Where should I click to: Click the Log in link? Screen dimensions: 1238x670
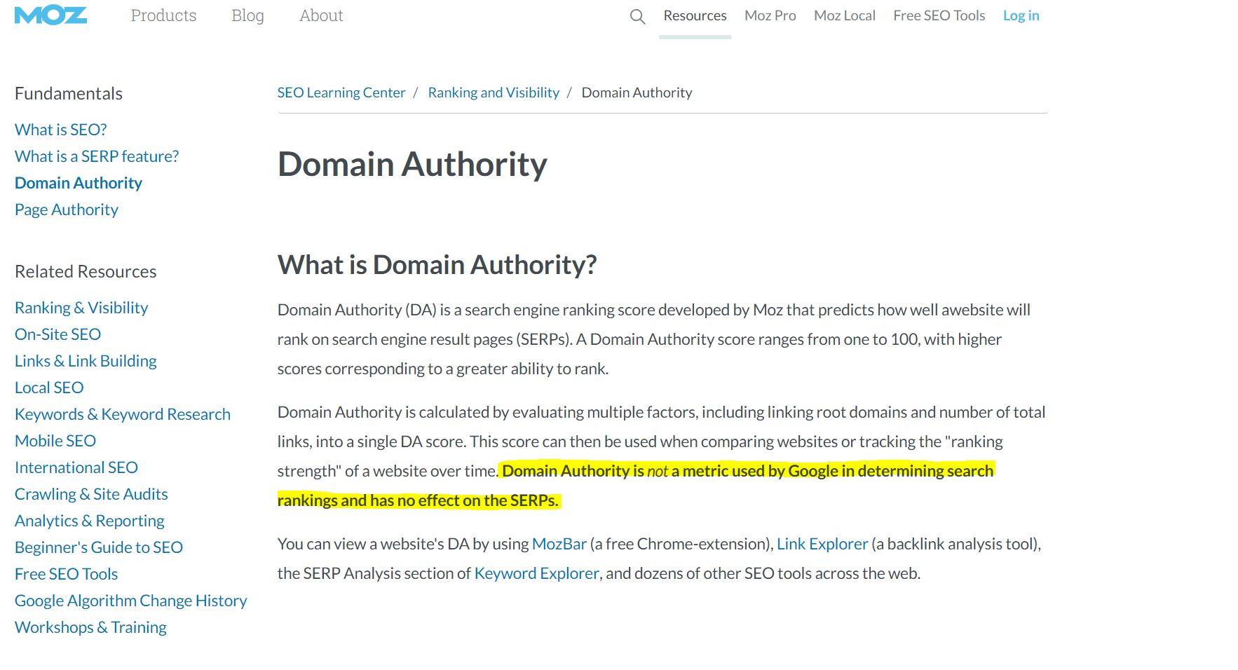coord(1021,15)
